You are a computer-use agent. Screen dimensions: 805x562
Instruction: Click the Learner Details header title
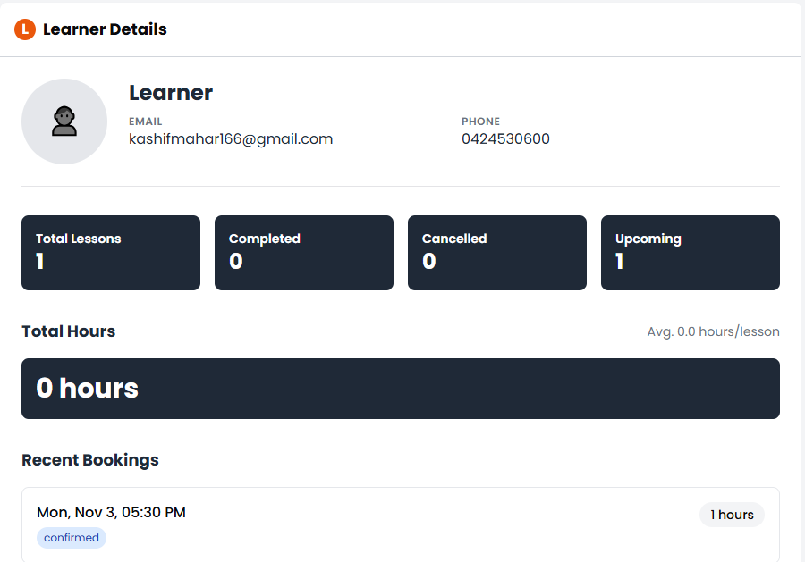tap(105, 29)
